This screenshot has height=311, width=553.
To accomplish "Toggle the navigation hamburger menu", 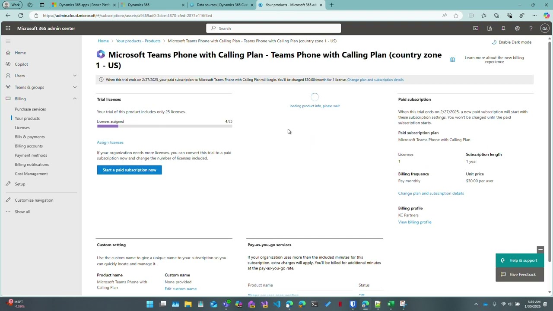I will pyautogui.click(x=8, y=41).
